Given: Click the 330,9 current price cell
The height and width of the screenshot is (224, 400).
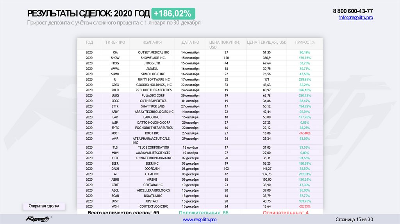Looking at the screenshot, I should click(267, 58).
